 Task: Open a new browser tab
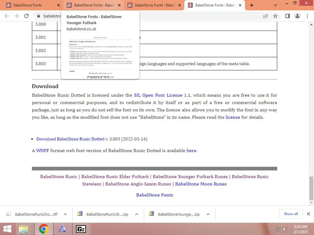coord(252,5)
